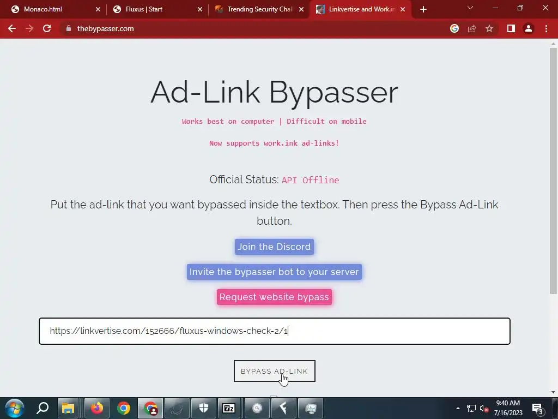Open Google Chrome taskbar icon
Image resolution: width=558 pixels, height=419 pixels.
tap(124, 408)
